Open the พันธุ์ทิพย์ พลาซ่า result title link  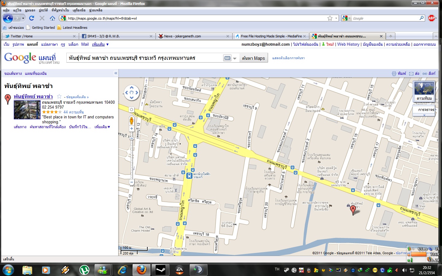[x=33, y=97]
